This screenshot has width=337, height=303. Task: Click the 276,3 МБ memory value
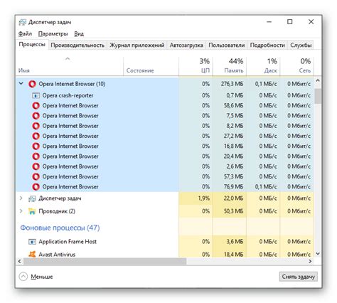point(232,84)
